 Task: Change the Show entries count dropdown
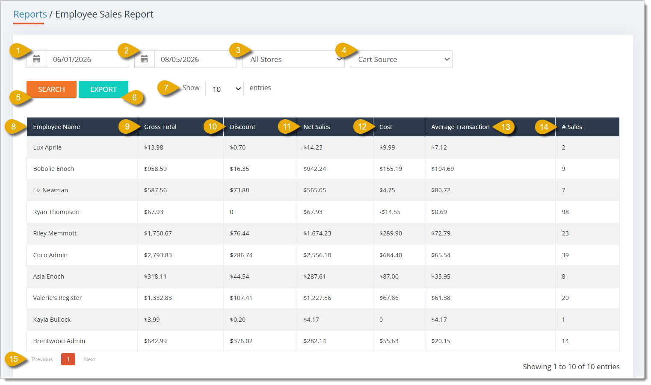pyautogui.click(x=225, y=89)
